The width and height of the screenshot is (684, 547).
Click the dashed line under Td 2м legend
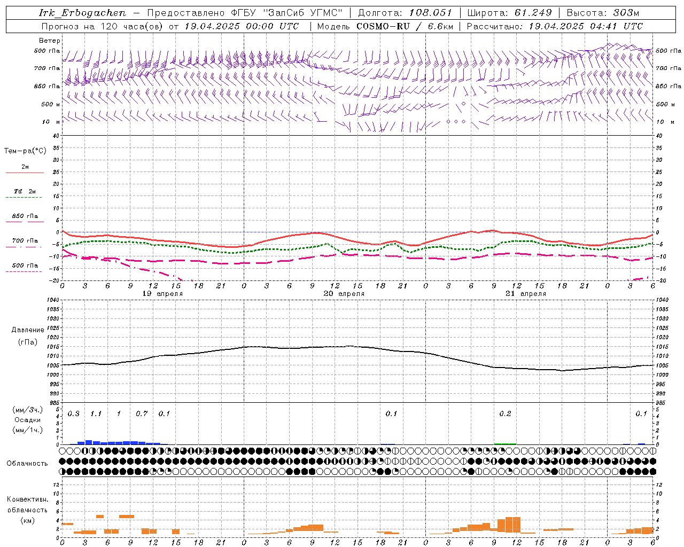coord(24,198)
